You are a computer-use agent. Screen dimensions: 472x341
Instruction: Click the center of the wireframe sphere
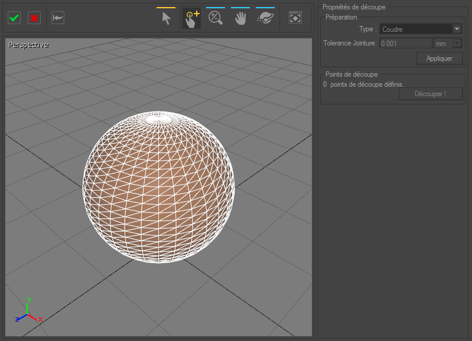tap(158, 187)
